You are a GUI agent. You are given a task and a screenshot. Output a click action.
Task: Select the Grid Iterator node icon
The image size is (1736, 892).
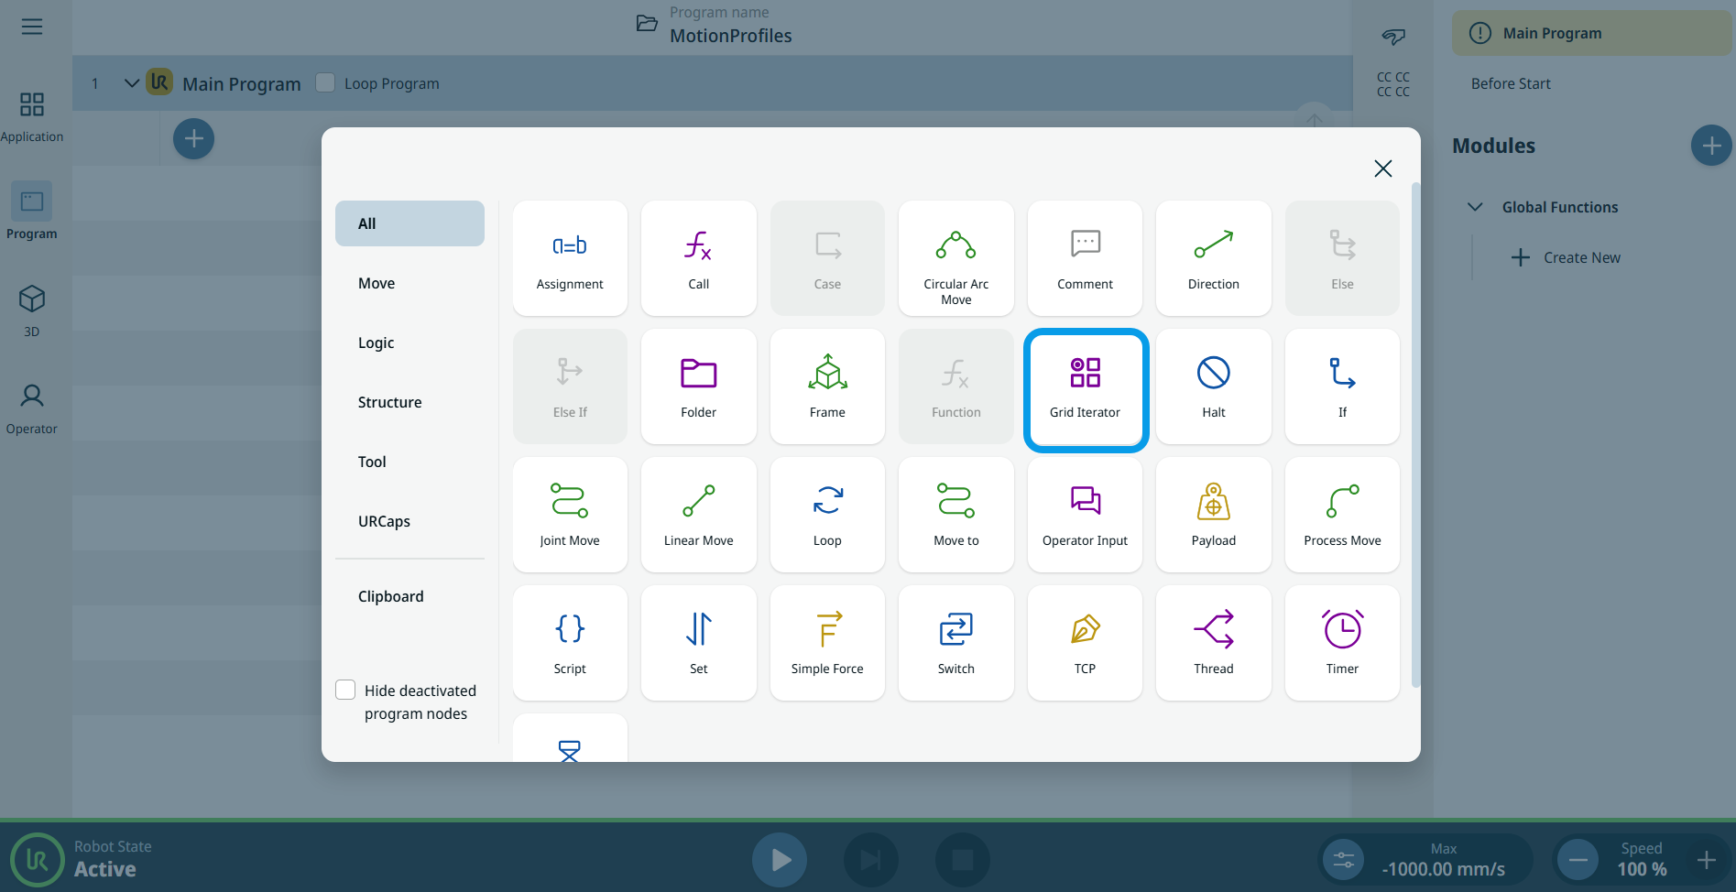pos(1085,374)
